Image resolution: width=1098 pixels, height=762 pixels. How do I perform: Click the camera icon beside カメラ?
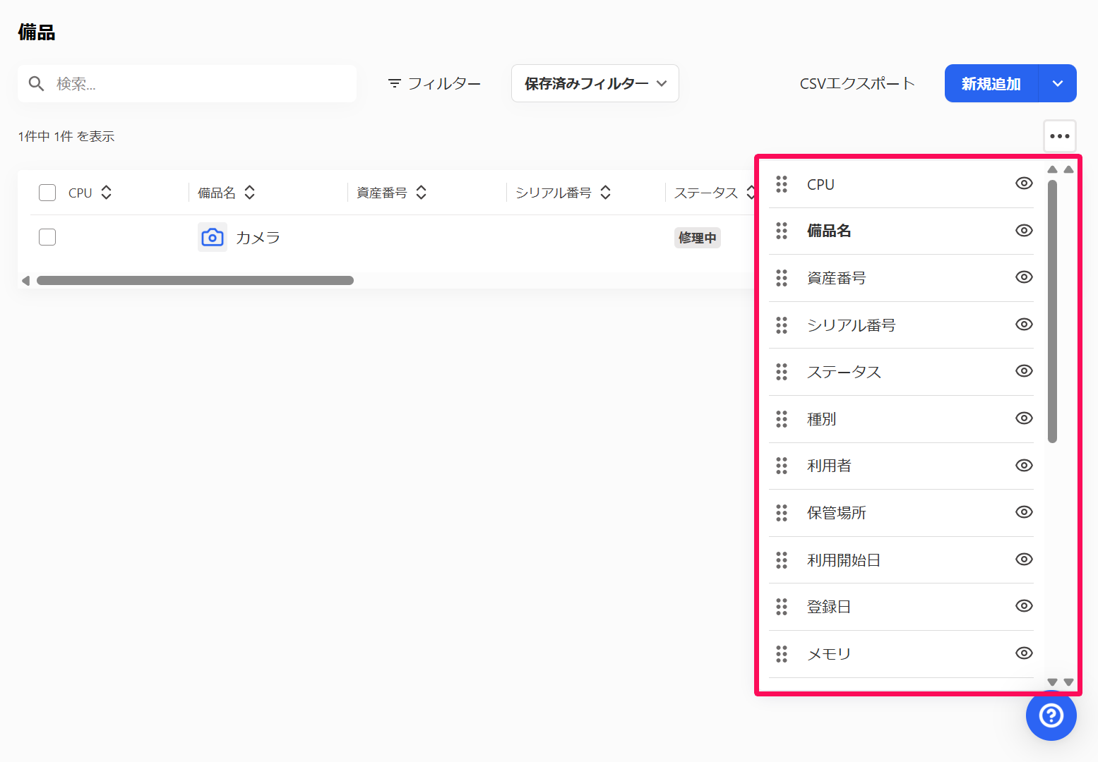tap(212, 238)
